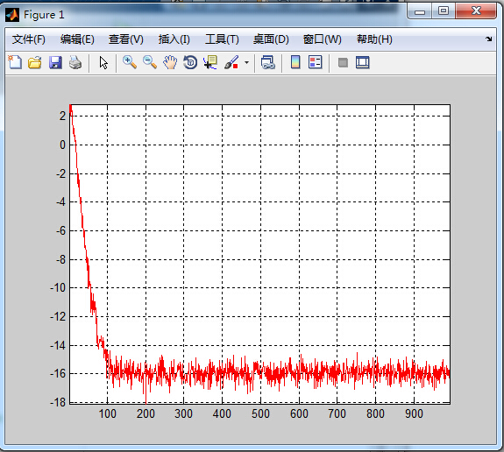This screenshot has width=504, height=452.
Task: Expand the brush color dropdown arrow
Action: point(246,62)
